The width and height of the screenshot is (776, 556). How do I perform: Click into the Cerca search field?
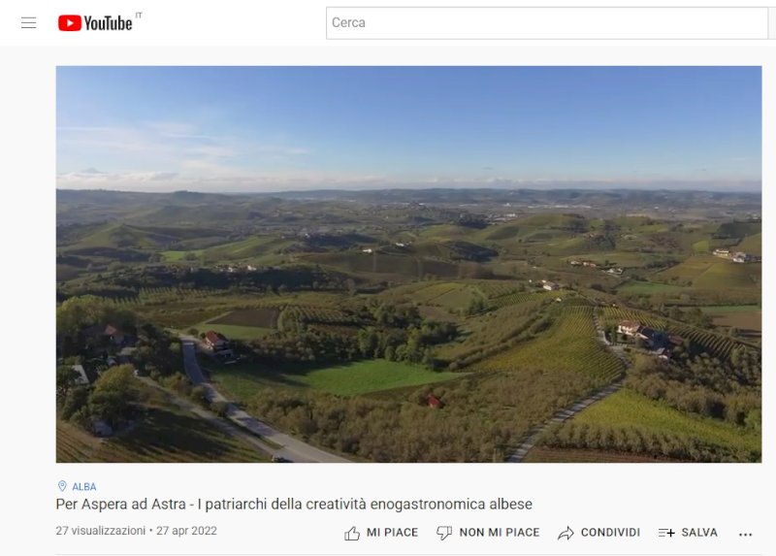click(x=547, y=22)
